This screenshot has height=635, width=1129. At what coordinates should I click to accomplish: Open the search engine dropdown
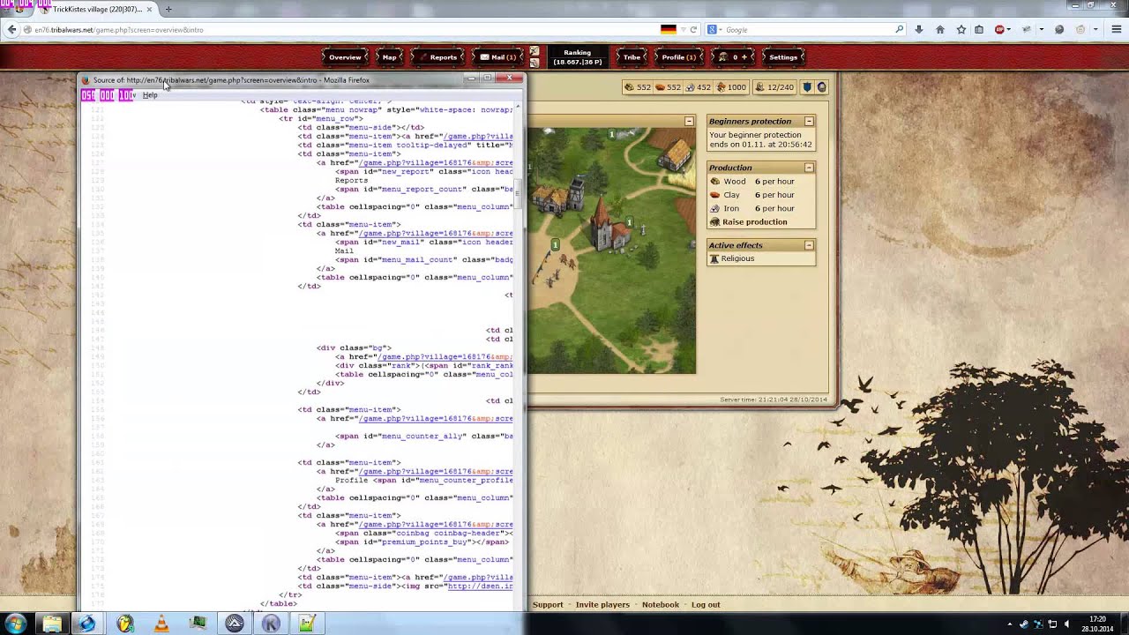714,29
